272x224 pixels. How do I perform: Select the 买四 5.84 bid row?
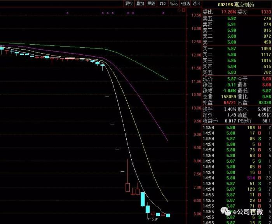tap(237, 66)
